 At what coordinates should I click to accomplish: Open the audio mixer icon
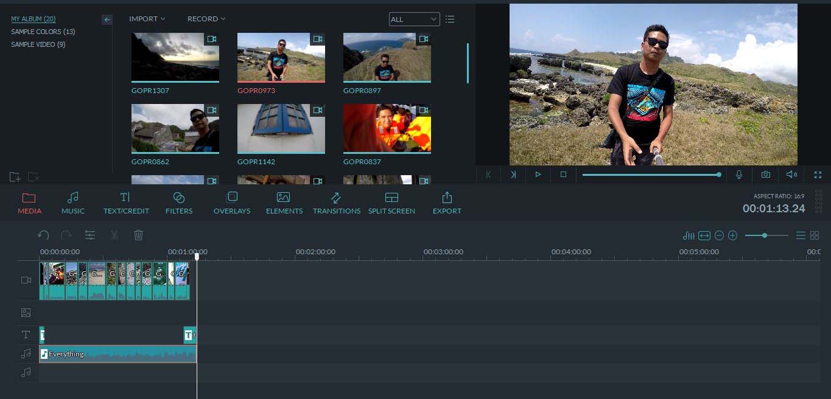pyautogui.click(x=689, y=235)
